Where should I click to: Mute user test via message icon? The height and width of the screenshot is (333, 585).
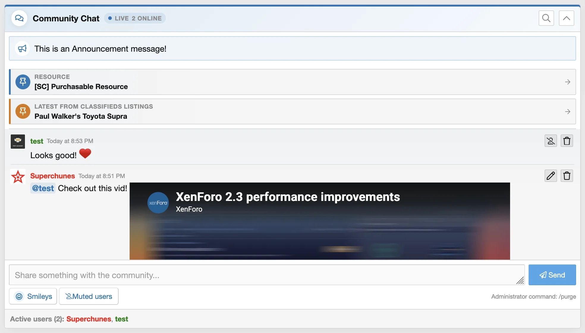tap(551, 141)
